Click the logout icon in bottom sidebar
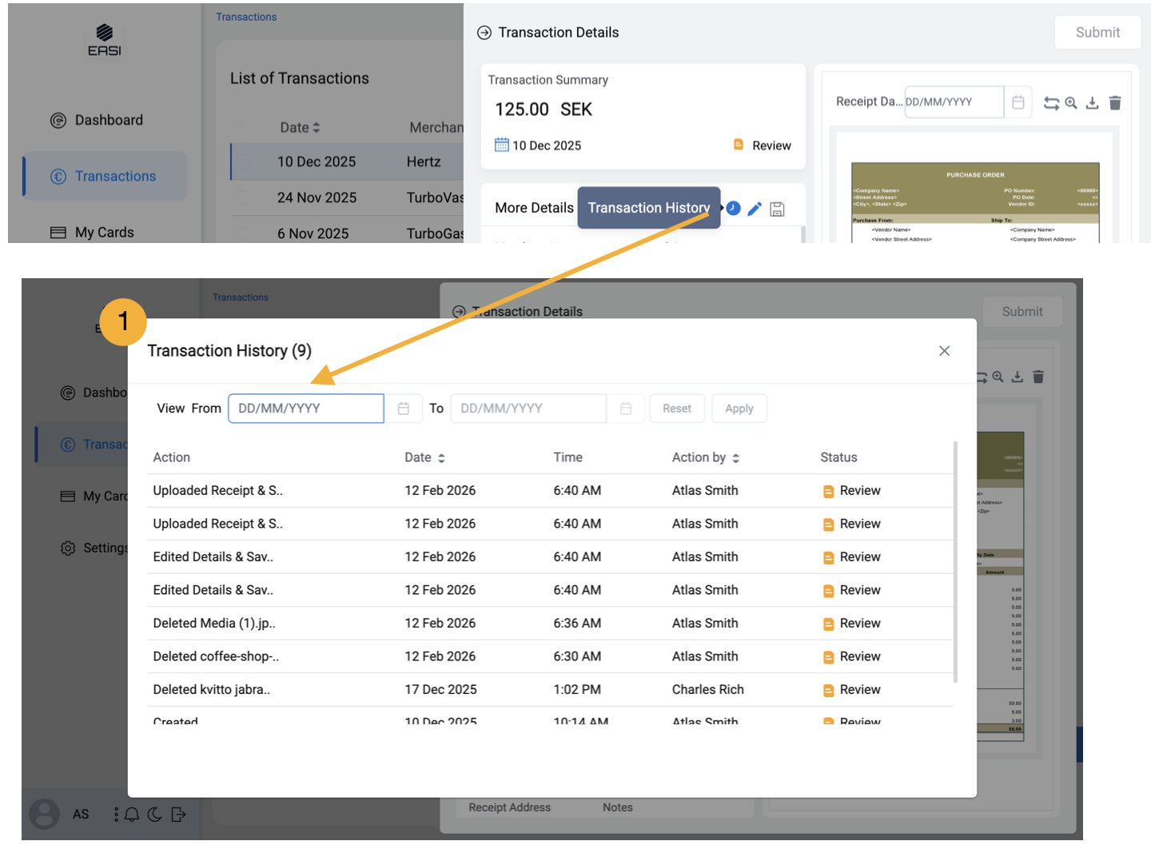 178,814
